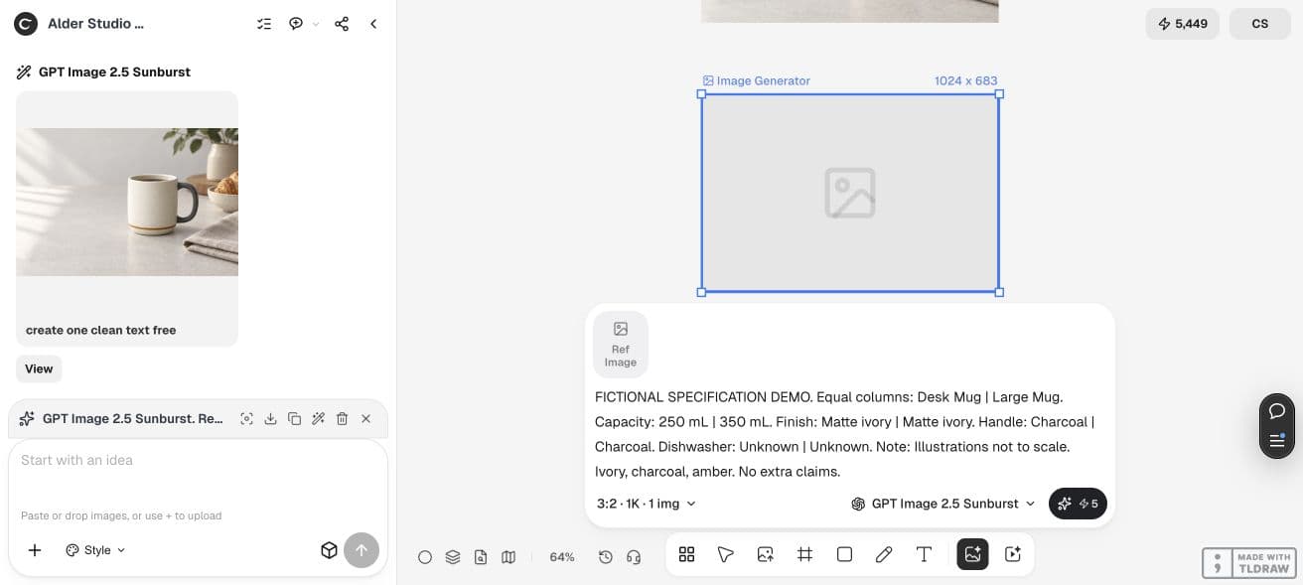Click the View button under the mug image
Screen dimensions: 1303x585
(39, 368)
